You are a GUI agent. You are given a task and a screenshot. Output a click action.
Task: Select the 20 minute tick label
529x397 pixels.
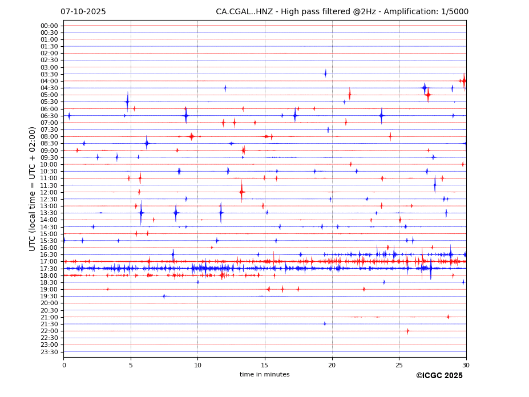point(332,365)
